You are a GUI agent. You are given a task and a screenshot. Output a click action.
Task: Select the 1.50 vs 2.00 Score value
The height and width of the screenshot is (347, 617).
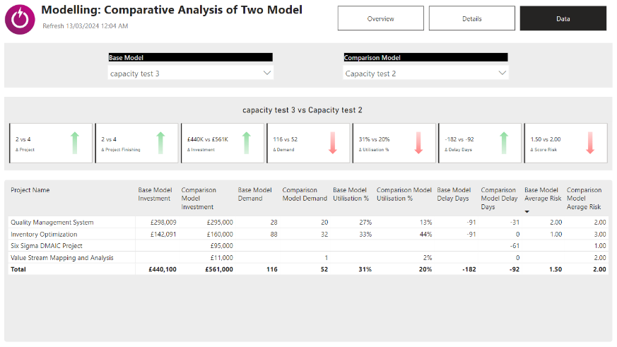click(546, 139)
